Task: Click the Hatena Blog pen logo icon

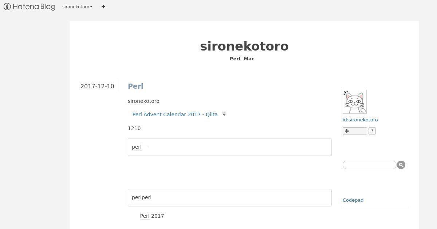Action: point(7,7)
